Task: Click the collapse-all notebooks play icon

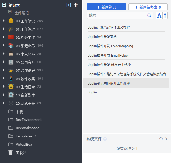Action: (x=69, y=5)
